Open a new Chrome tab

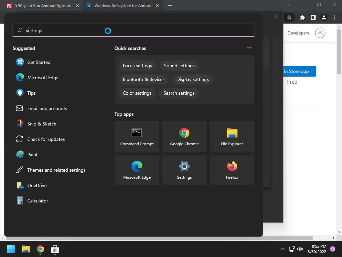pyautogui.click(x=170, y=6)
